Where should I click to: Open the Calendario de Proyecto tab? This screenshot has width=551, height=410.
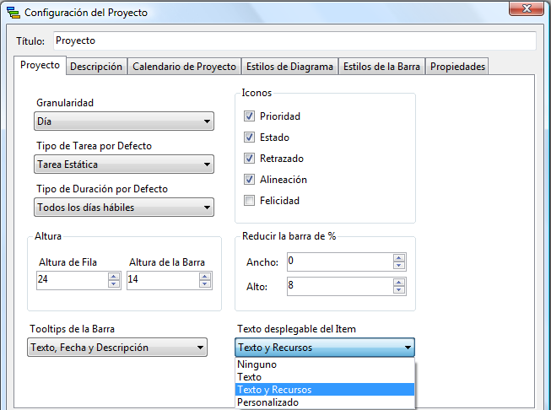184,67
